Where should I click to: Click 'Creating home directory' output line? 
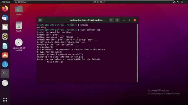pyautogui.click(x=61, y=42)
